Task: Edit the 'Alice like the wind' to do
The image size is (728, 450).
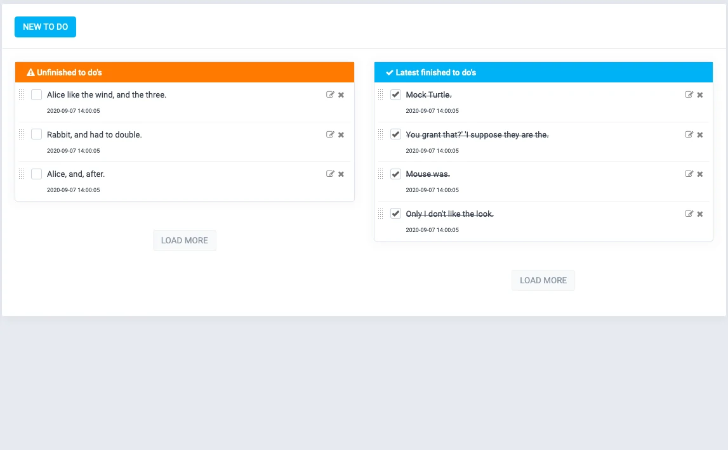Action: coord(330,94)
